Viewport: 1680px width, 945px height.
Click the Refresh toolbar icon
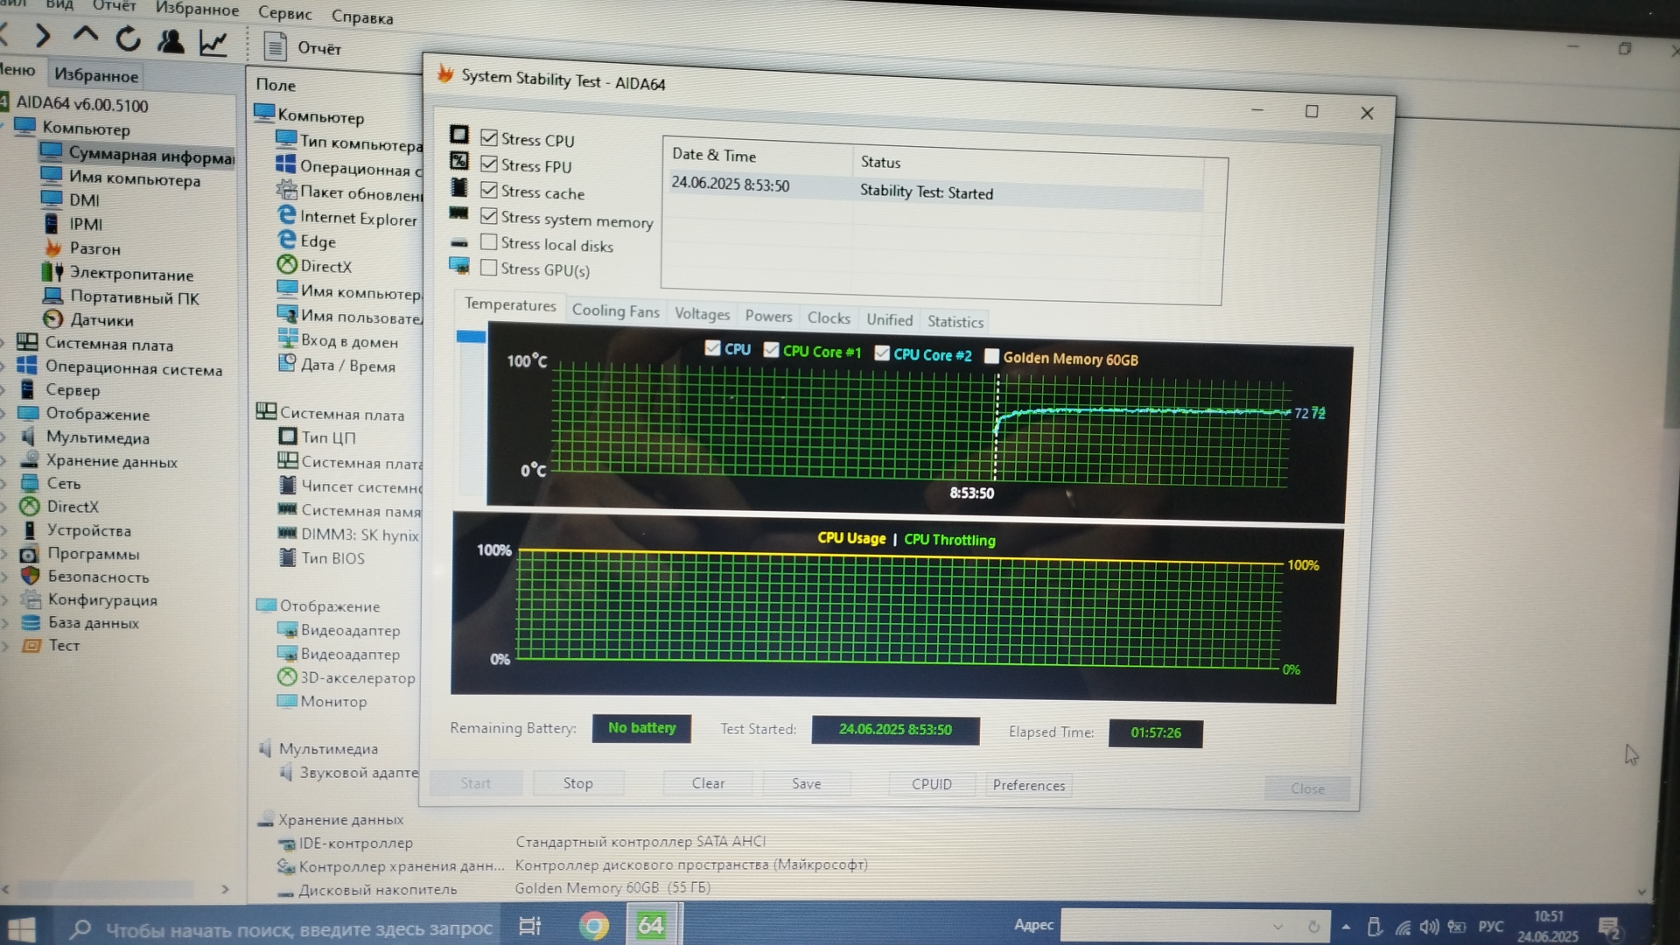click(128, 38)
